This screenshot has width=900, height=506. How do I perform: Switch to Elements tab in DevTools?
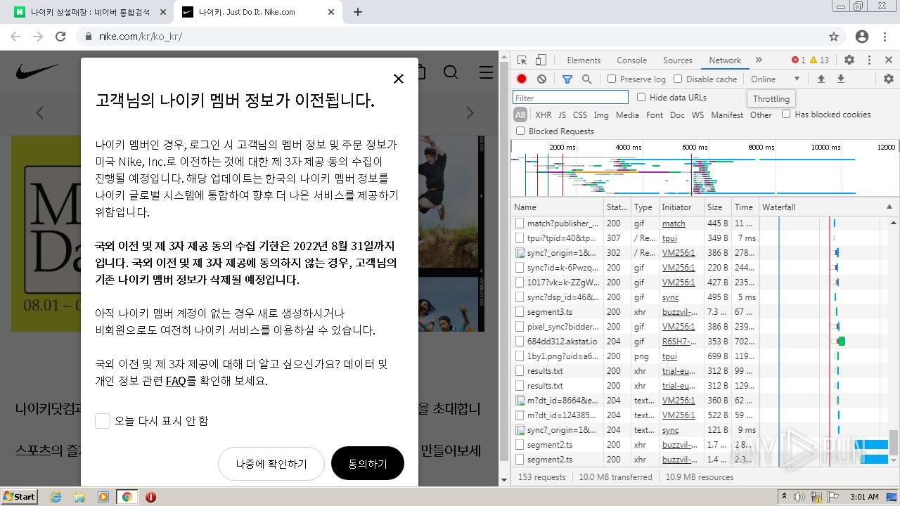(584, 60)
